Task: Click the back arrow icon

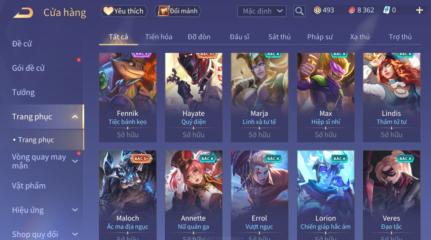Action: click(23, 13)
